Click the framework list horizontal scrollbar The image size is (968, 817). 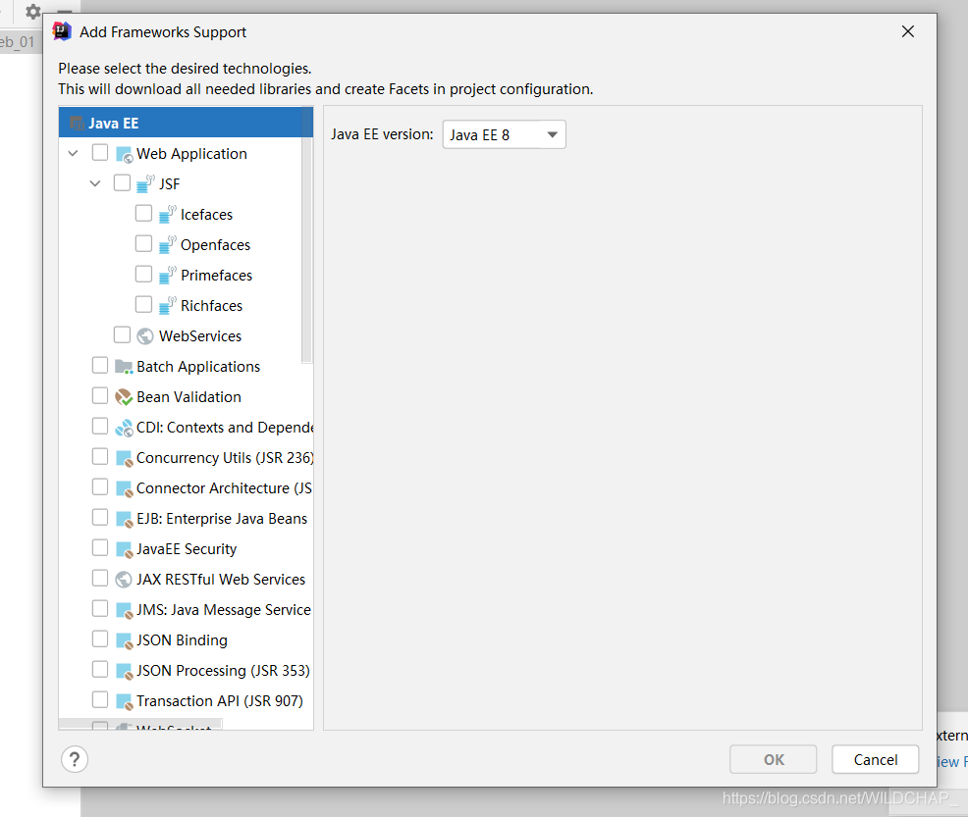tap(140, 725)
